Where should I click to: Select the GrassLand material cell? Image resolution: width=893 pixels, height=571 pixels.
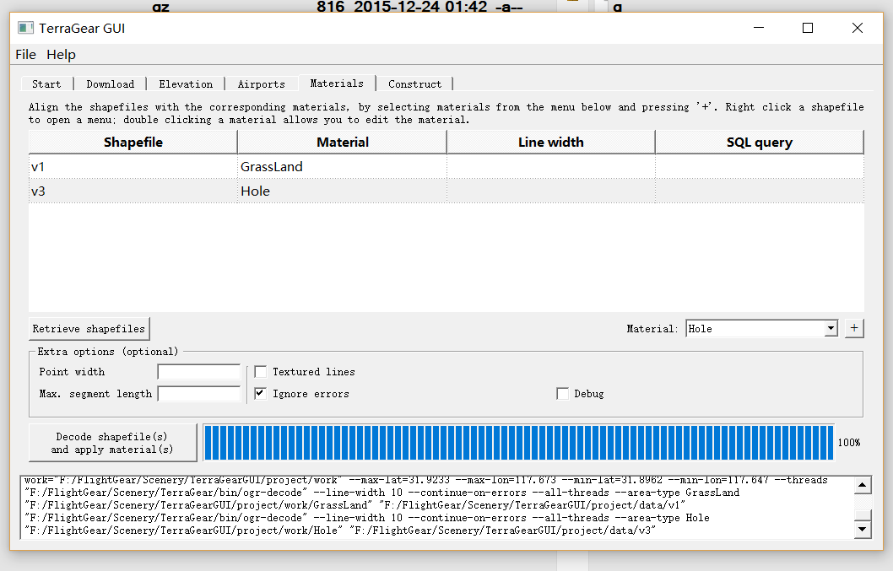coord(343,167)
